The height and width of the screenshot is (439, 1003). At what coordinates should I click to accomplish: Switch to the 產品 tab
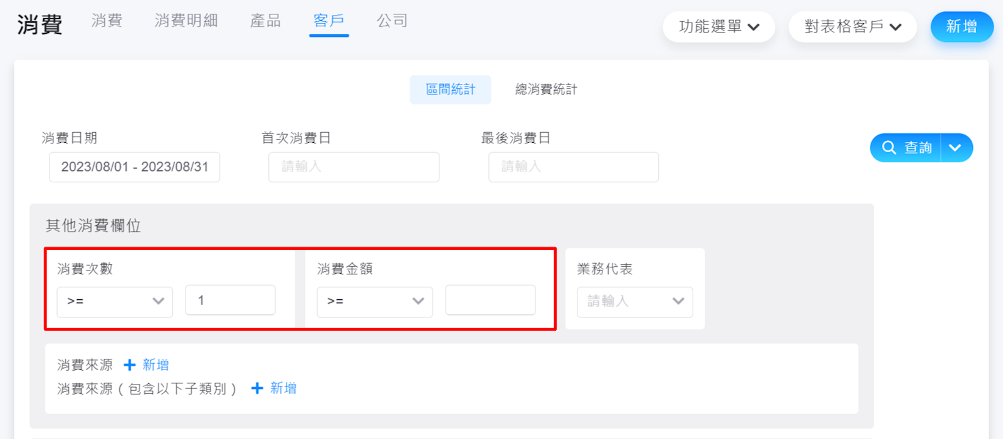[x=265, y=21]
